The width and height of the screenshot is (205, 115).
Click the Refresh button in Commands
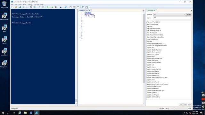(x=189, y=14)
